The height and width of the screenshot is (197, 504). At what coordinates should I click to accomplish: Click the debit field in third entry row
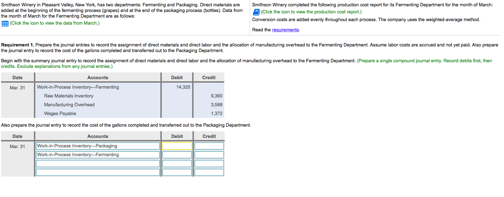click(x=177, y=164)
